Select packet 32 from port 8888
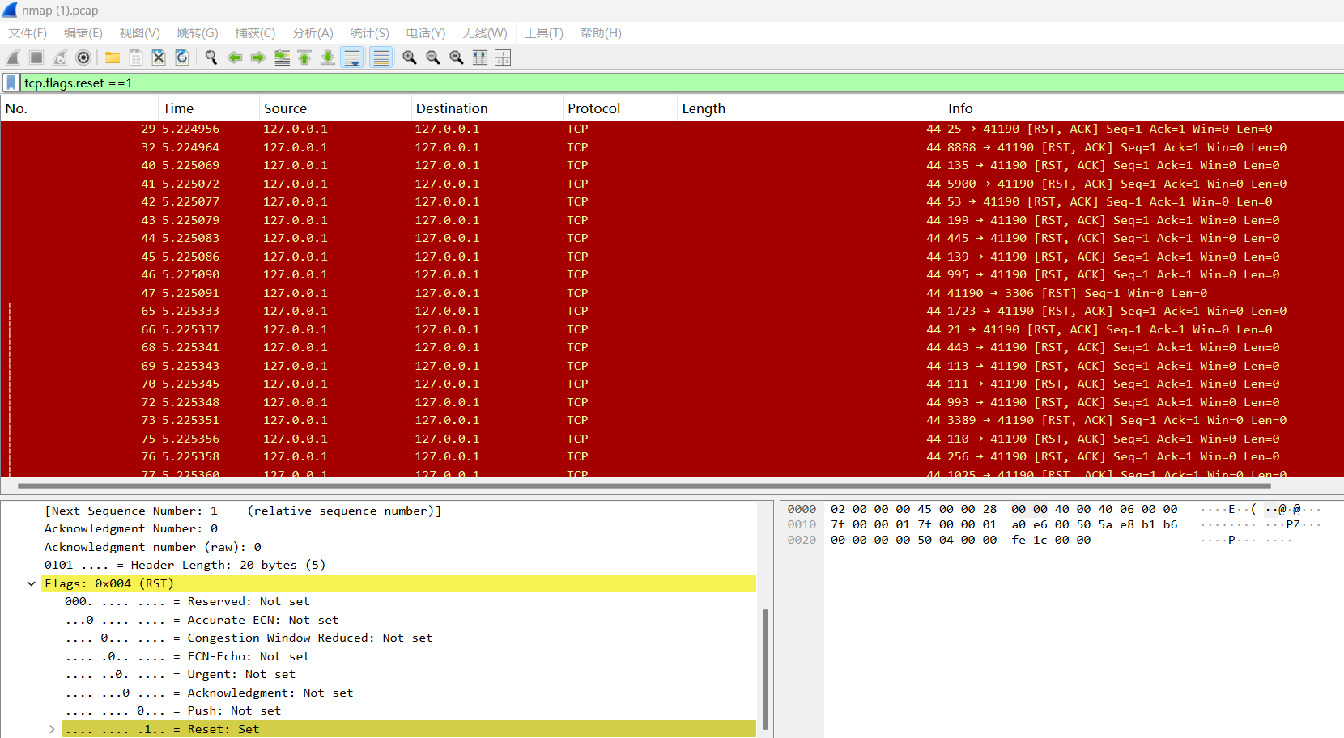This screenshot has height=738, width=1344. [672, 147]
